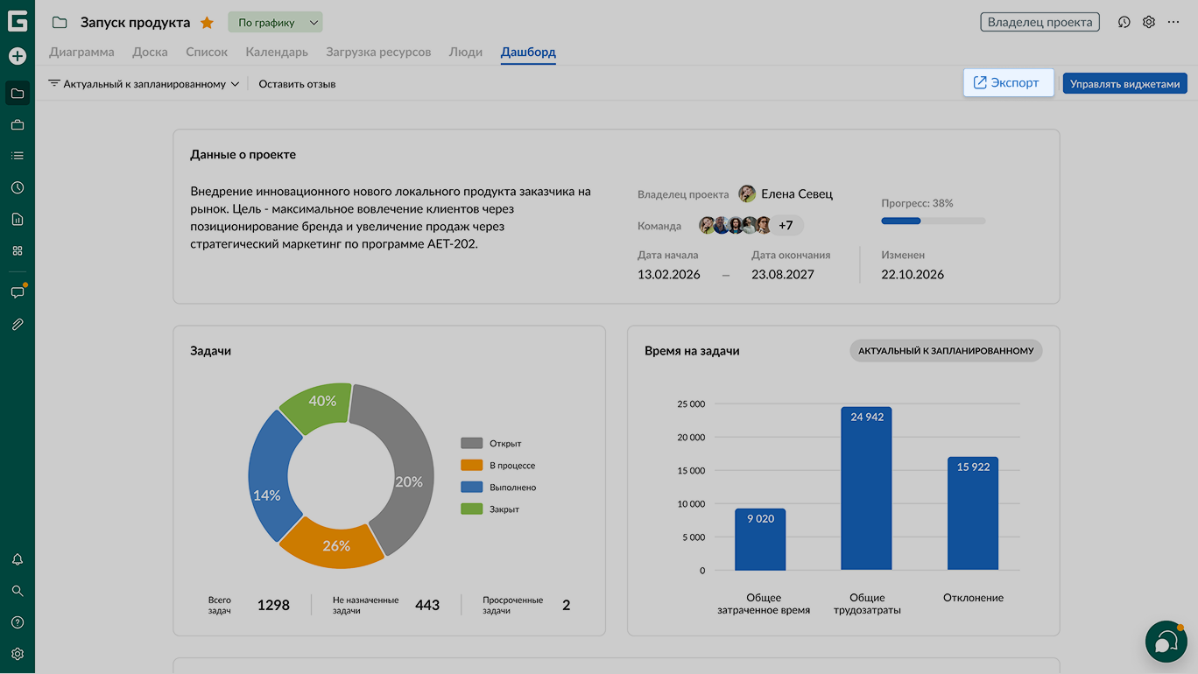
Task: Switch to the Диаграмма tab
Action: 81,52
